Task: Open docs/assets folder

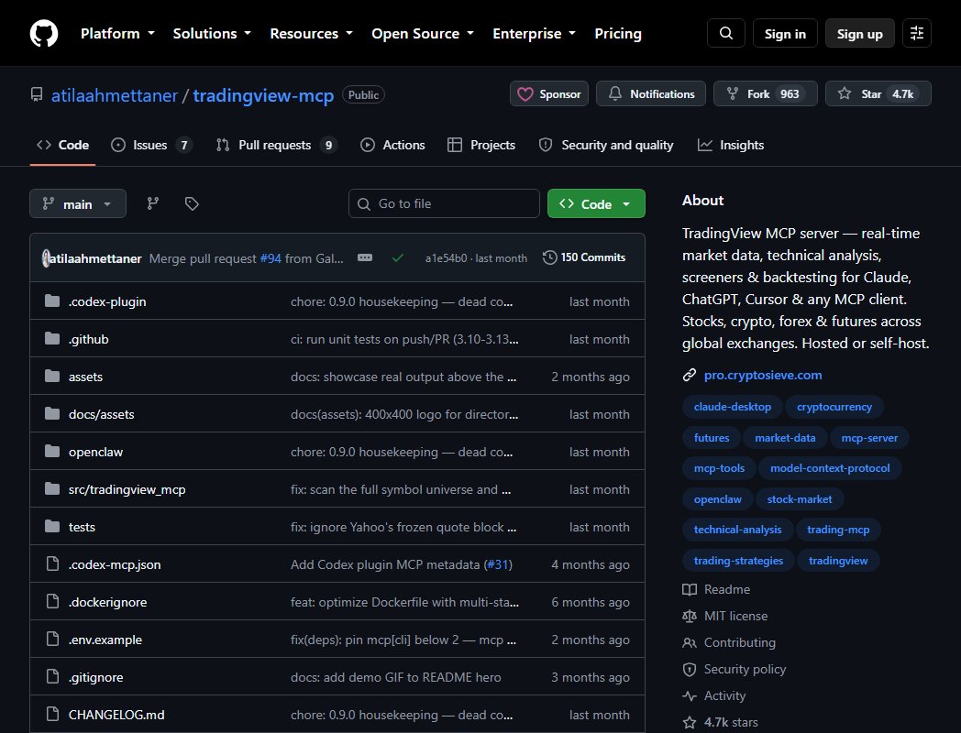Action: 101,414
